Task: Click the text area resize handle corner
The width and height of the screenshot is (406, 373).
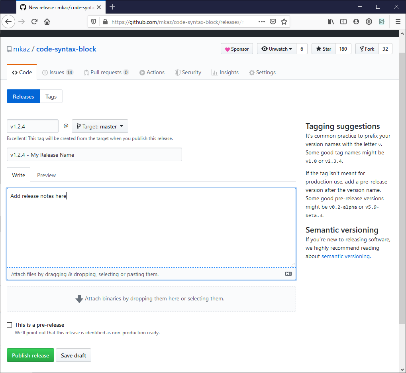Action: 293,265
